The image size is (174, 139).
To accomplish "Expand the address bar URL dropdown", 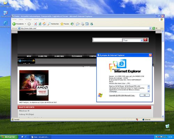I will [x=150, y=28].
